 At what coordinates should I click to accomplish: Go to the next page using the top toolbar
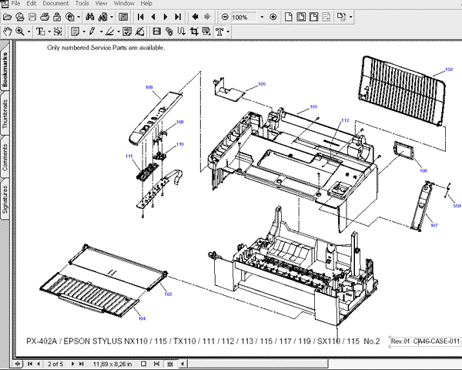[166, 17]
